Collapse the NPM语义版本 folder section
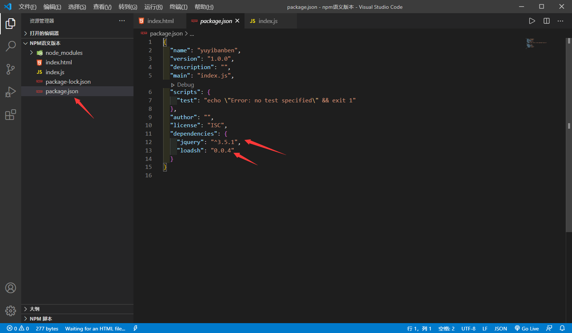Image resolution: width=572 pixels, height=333 pixels. click(x=77, y=43)
